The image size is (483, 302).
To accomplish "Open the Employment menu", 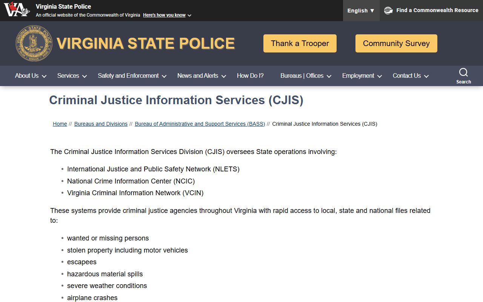I will (x=358, y=75).
